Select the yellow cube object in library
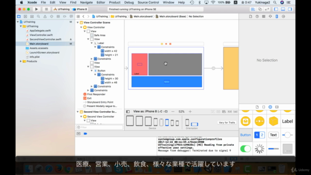 tap(273, 121)
